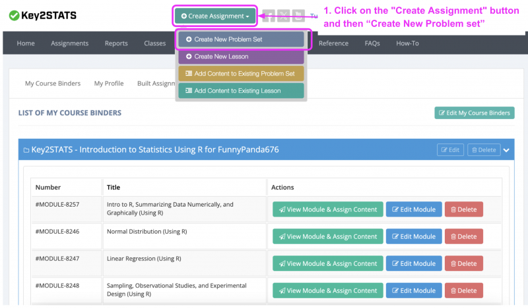View Module & Assign Content for MODULE-8257

pos(327,209)
